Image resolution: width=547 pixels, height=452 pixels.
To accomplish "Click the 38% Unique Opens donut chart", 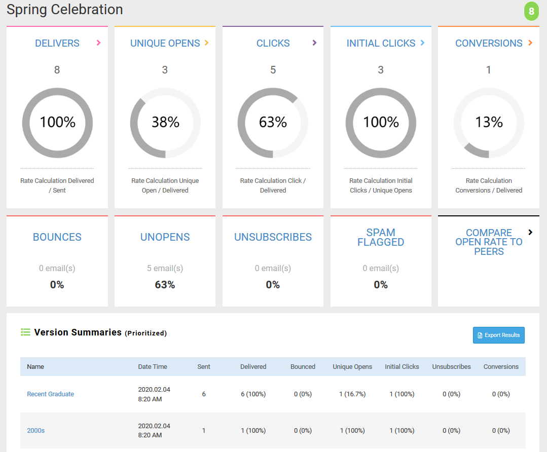I will [x=165, y=123].
